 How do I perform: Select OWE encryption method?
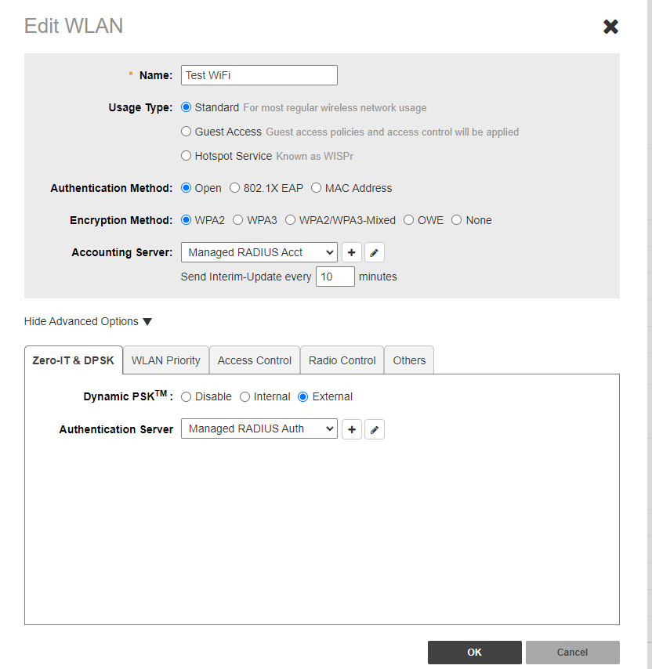coord(409,220)
